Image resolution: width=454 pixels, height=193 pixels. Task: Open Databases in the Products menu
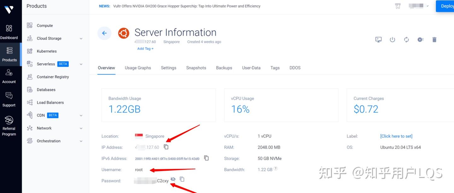click(x=46, y=90)
